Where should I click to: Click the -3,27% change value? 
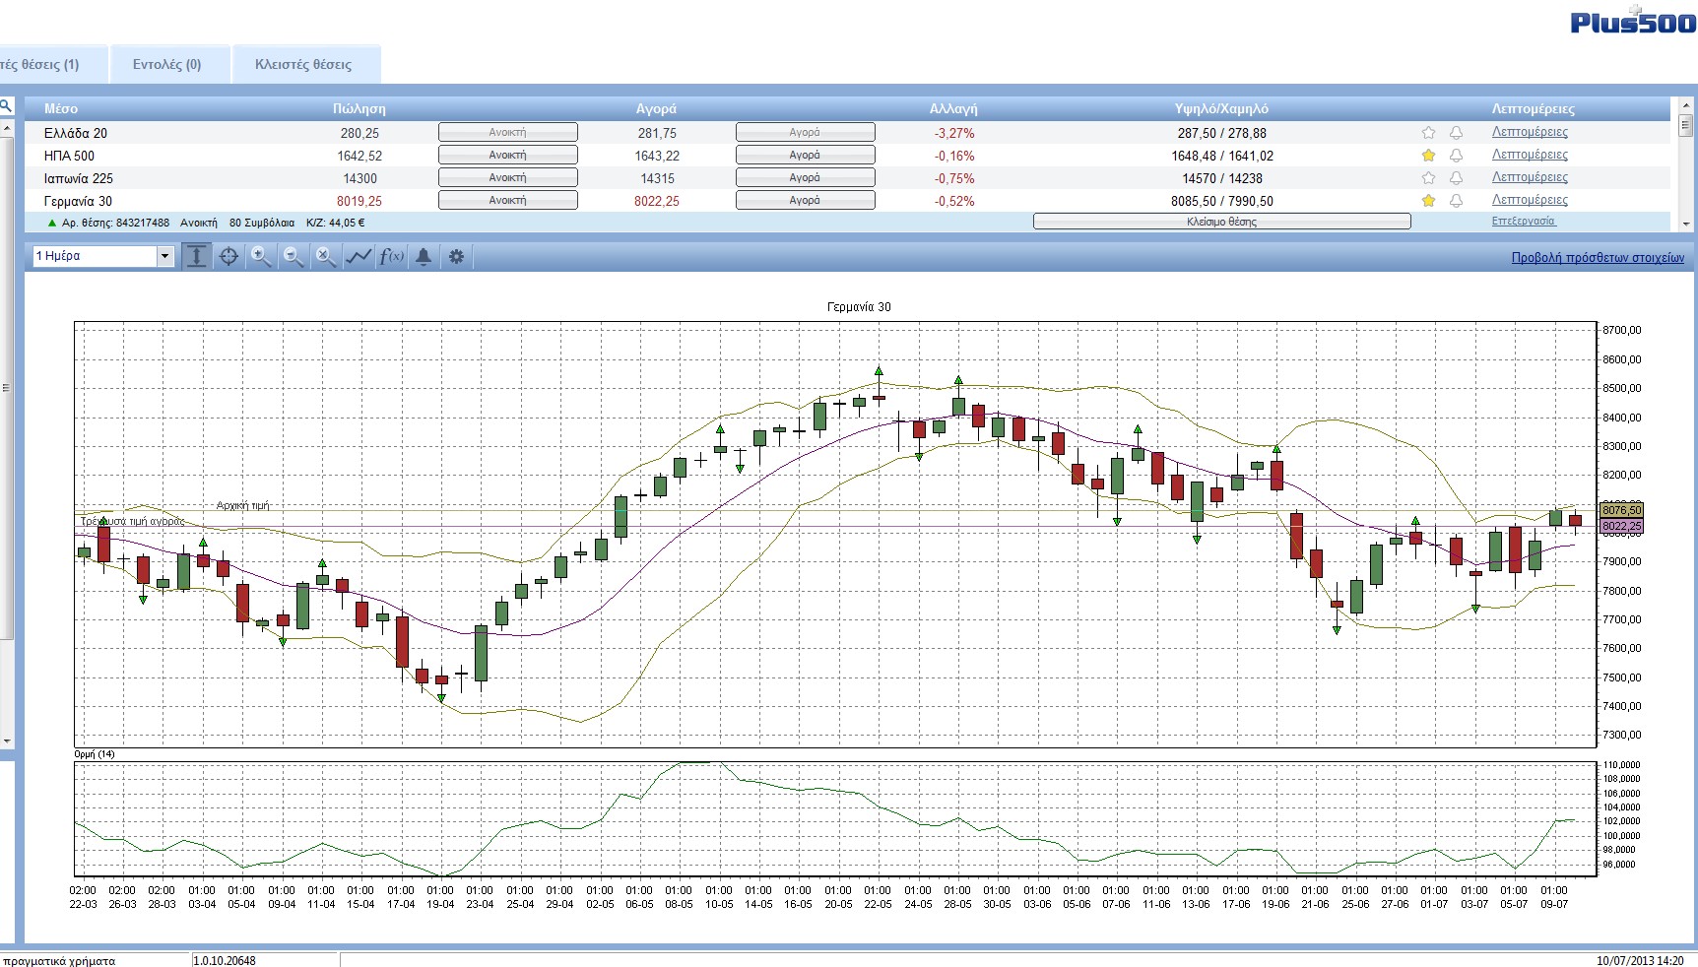[954, 133]
